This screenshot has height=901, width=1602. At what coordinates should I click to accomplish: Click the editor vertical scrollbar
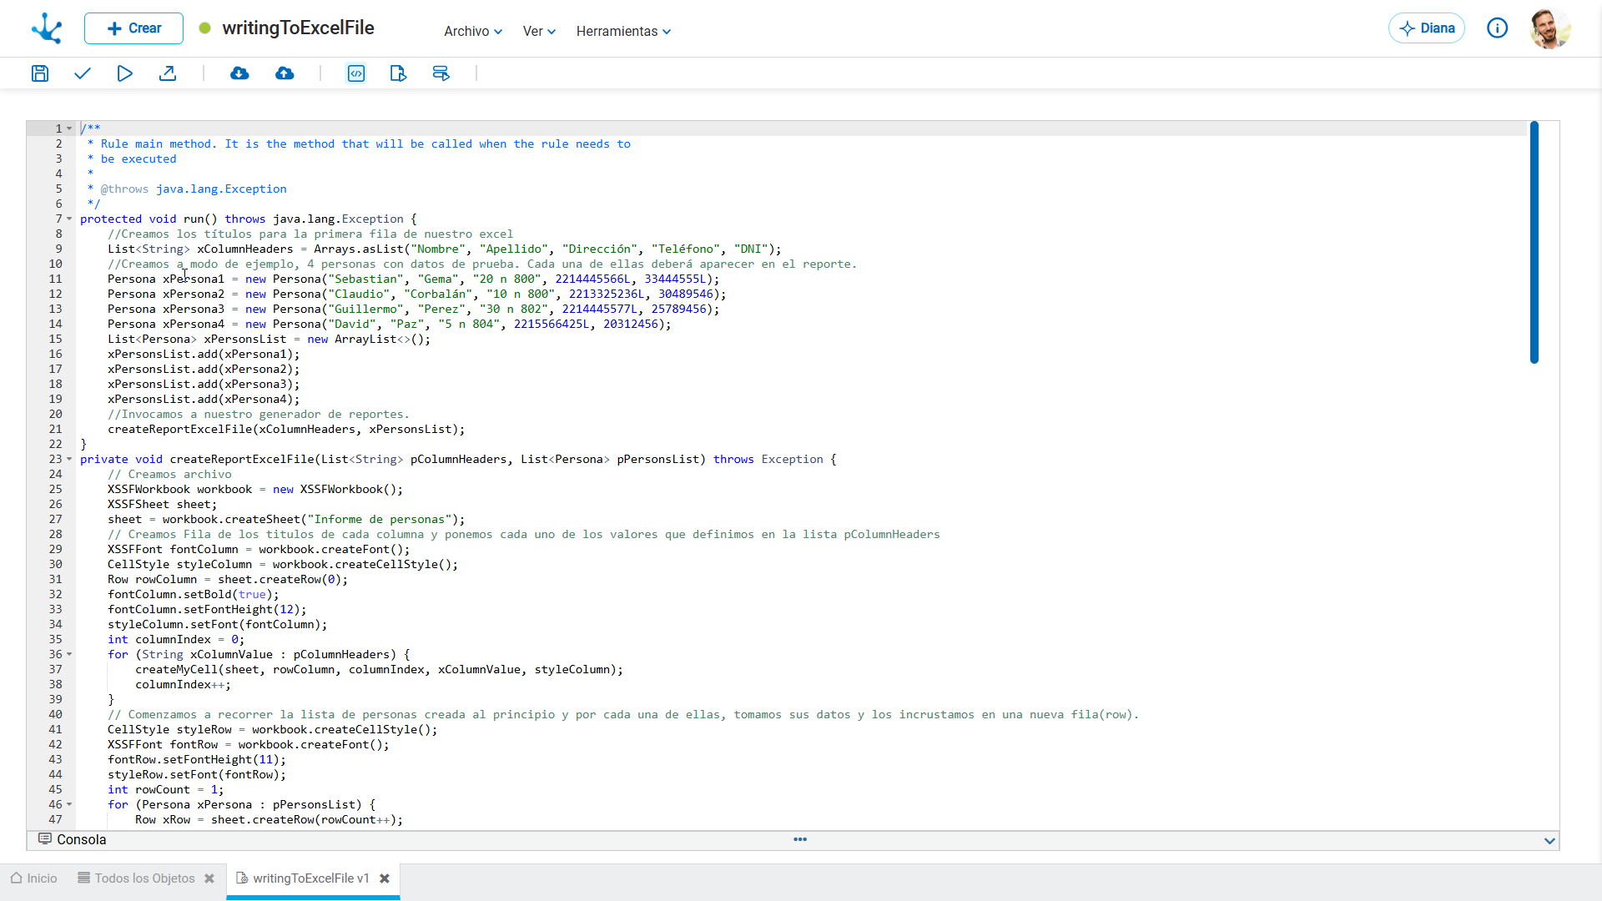click(1534, 242)
